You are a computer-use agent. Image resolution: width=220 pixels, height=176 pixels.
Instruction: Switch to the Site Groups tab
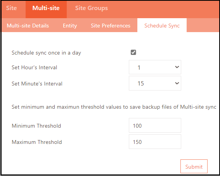(x=92, y=8)
